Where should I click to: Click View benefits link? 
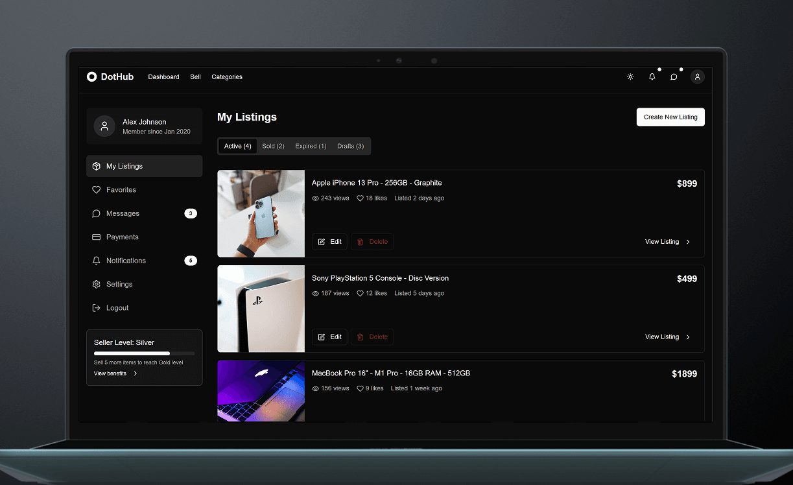[110, 373]
